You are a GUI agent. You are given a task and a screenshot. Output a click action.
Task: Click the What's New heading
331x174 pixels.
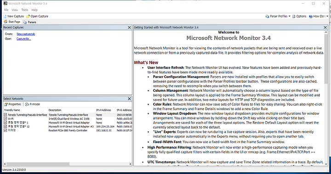[x=146, y=62]
